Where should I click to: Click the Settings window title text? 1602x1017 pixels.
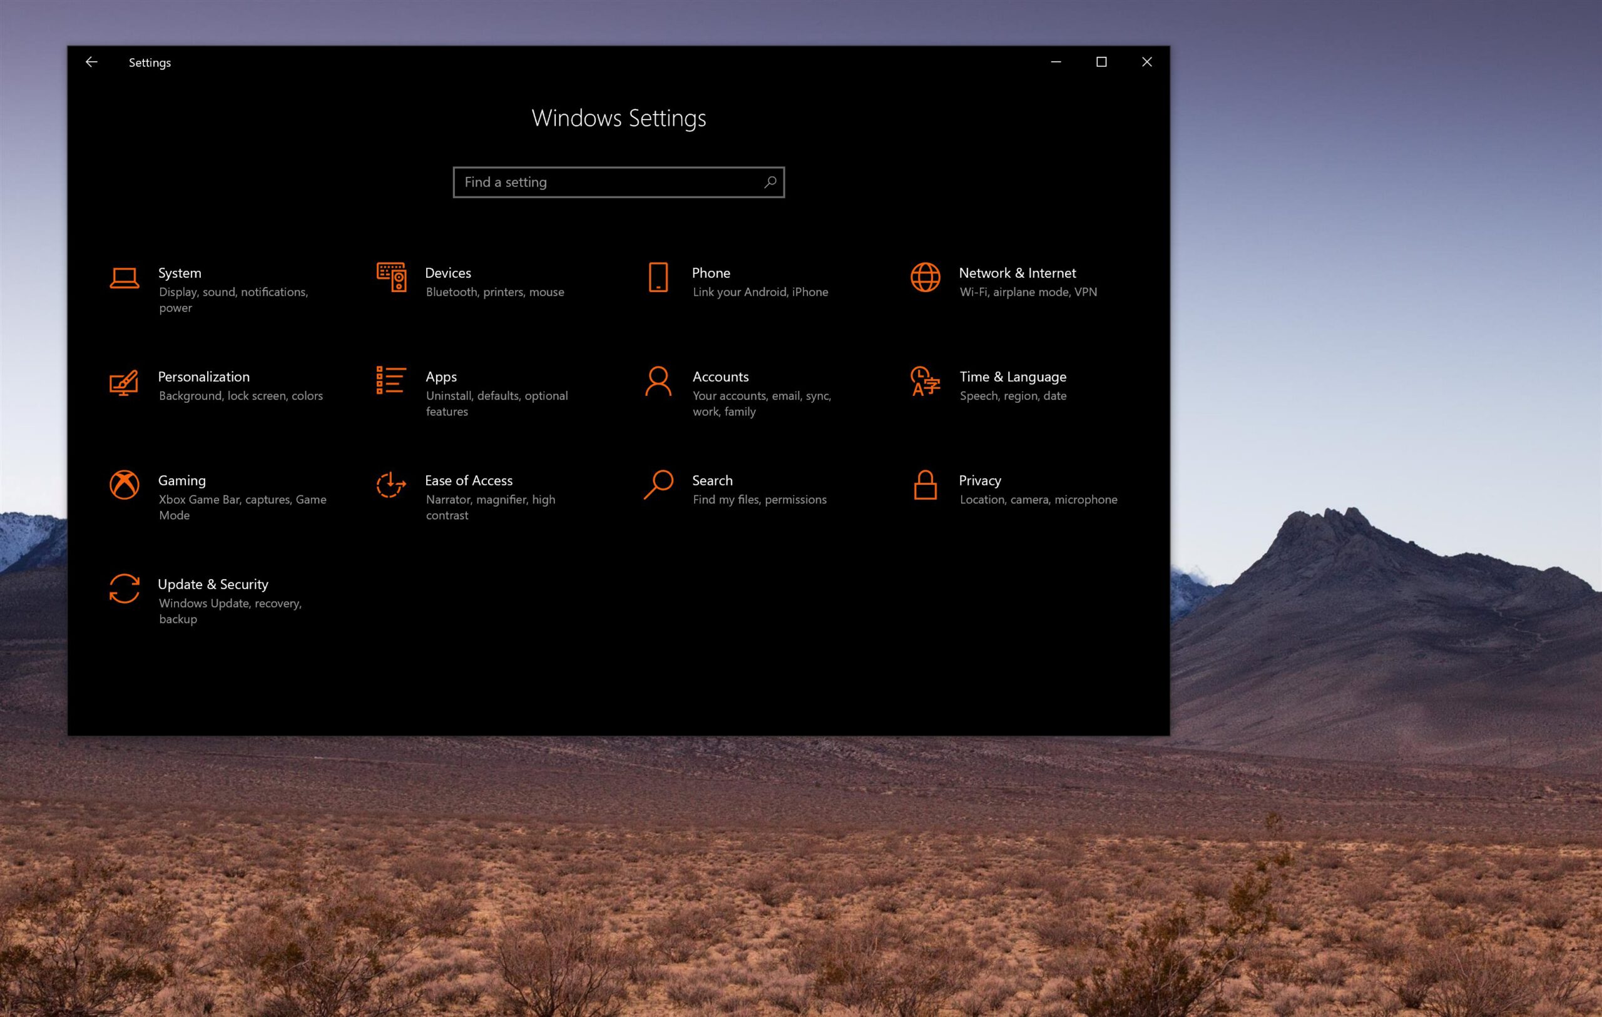coord(150,63)
